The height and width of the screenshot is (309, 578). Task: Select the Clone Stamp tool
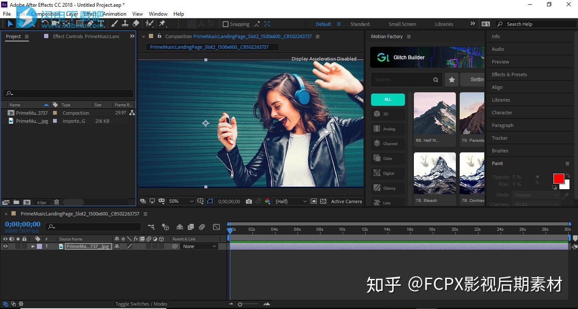125,24
